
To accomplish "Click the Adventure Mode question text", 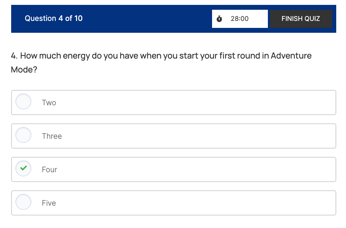I will point(161,56).
